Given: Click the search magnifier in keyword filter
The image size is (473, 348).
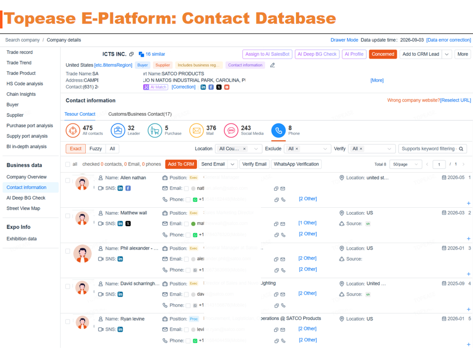Looking at the screenshot, I should 461,149.
